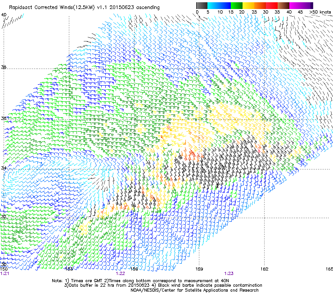Click the yellow 20-25 knots legend swatch
The height and width of the screenshot is (293, 333).
pos(248,5)
